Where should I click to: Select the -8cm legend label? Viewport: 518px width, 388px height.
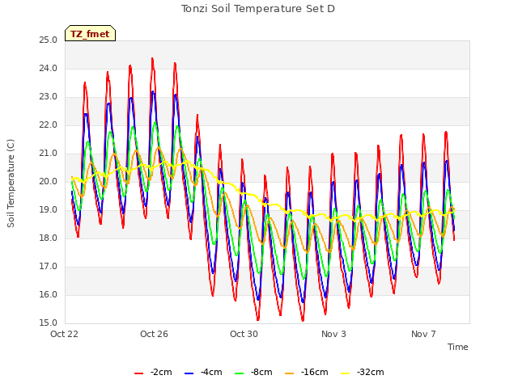tap(261, 372)
